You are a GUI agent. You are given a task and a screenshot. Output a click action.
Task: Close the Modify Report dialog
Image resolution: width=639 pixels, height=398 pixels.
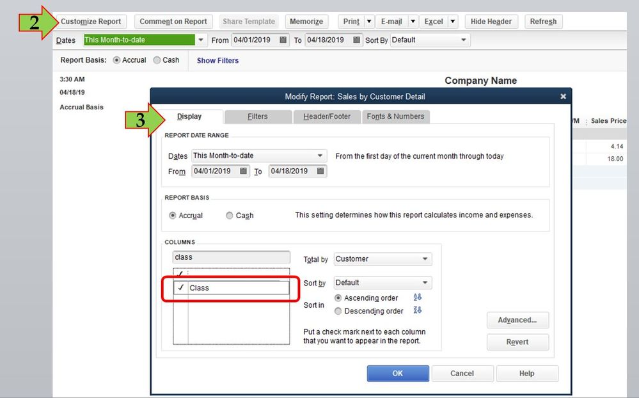click(563, 96)
